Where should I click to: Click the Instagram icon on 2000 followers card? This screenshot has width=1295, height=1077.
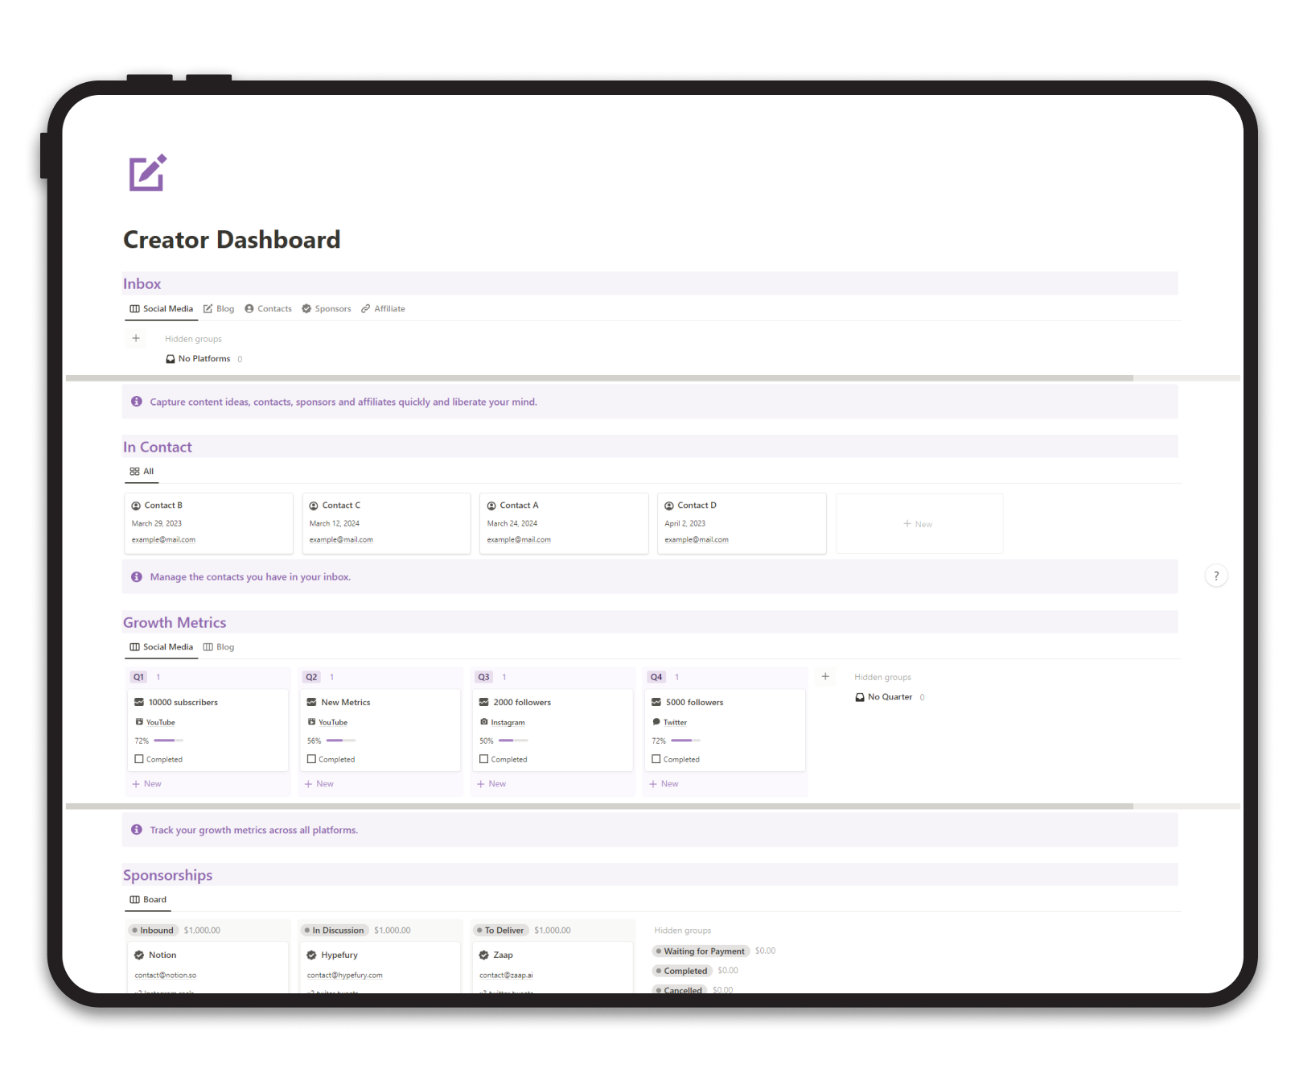pyautogui.click(x=487, y=722)
